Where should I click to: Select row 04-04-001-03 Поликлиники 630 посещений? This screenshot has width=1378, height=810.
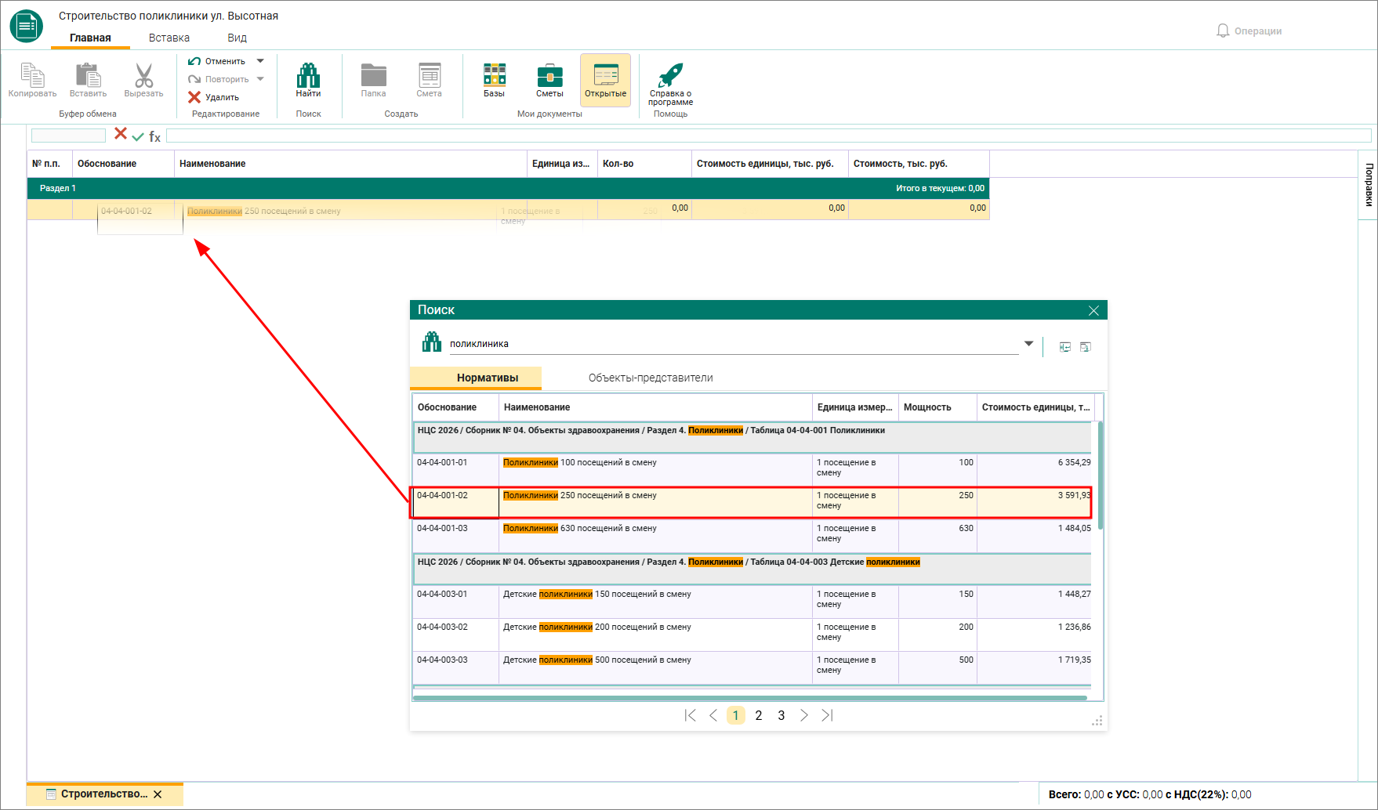(x=752, y=536)
